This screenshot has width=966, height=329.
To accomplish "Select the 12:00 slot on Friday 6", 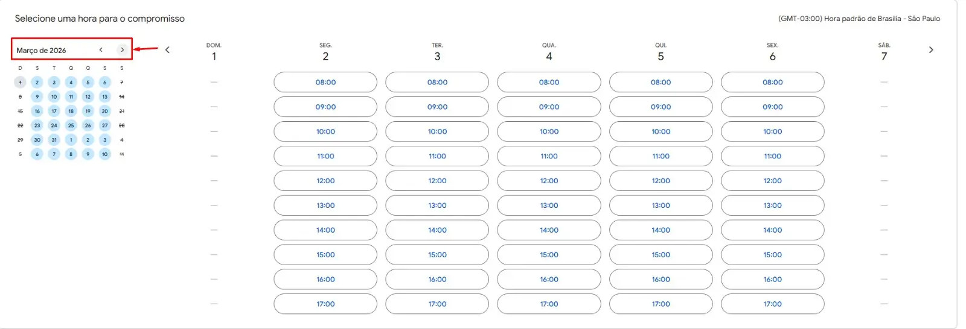I will pyautogui.click(x=772, y=181).
